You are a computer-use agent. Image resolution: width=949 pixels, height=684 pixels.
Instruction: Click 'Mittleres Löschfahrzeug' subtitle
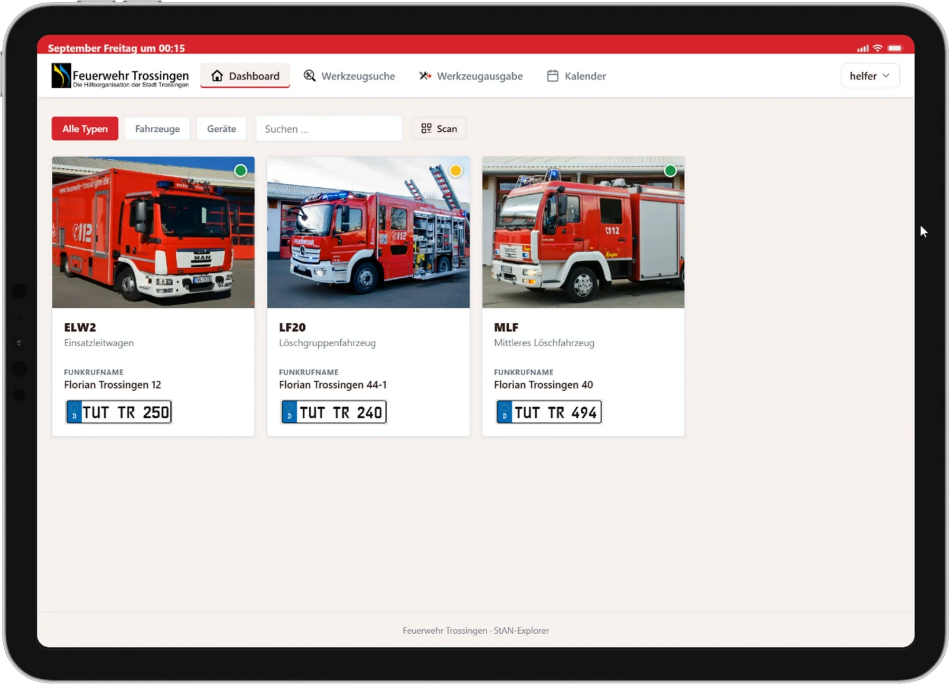click(544, 343)
